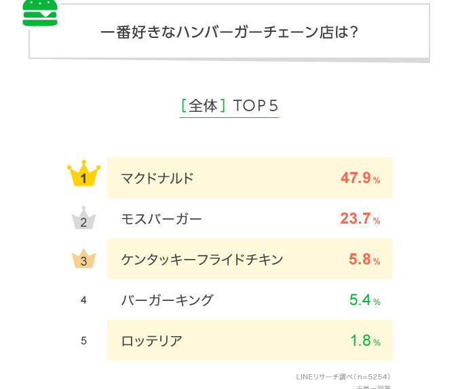This screenshot has width=458, height=389.
Task: Click the ロッテリア label
Action: point(151,341)
